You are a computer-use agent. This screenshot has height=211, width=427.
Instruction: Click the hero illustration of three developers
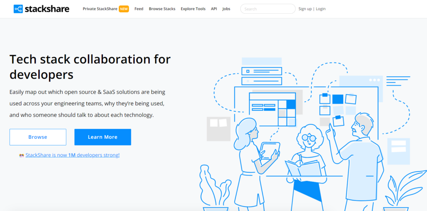pos(313,134)
